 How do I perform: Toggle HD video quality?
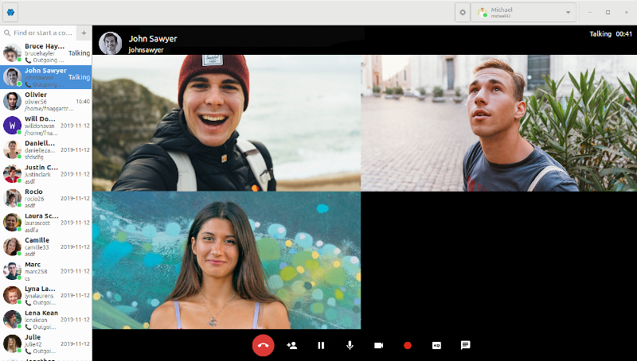click(436, 345)
